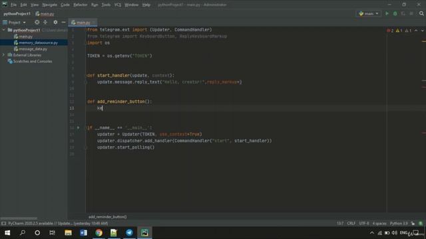The width and height of the screenshot is (426, 239).
Task: Click fold marker at def start_handler
Action: coord(86,76)
